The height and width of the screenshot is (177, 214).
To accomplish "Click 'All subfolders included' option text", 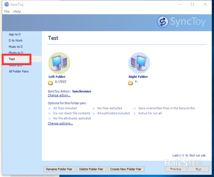I will [x=113, y=113].
